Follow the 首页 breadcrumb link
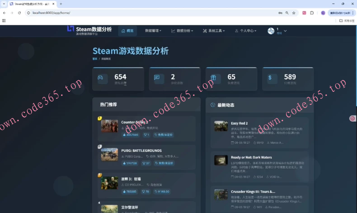The width and height of the screenshot is (357, 213). click(95, 59)
